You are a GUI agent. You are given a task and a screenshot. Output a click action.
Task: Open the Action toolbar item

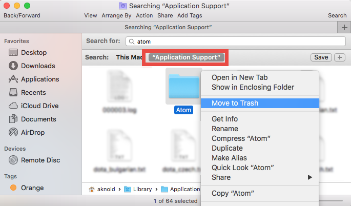tap(144, 15)
